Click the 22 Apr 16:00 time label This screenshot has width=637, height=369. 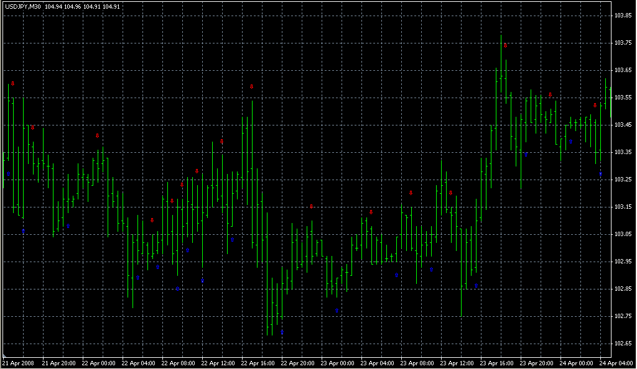[256, 363]
